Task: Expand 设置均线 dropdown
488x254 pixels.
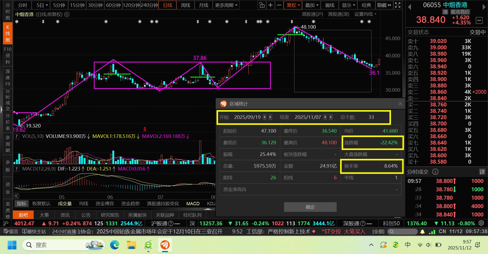Action: pyautogui.click(x=365, y=14)
